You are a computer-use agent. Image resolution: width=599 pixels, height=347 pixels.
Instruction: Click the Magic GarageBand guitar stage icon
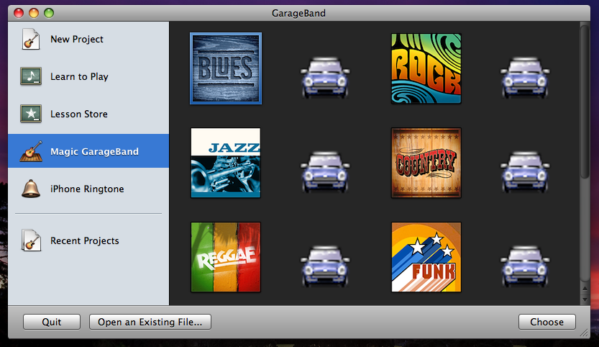click(x=31, y=151)
